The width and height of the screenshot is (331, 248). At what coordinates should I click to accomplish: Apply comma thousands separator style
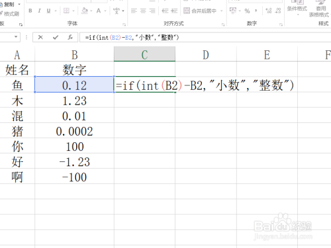pos(256,11)
